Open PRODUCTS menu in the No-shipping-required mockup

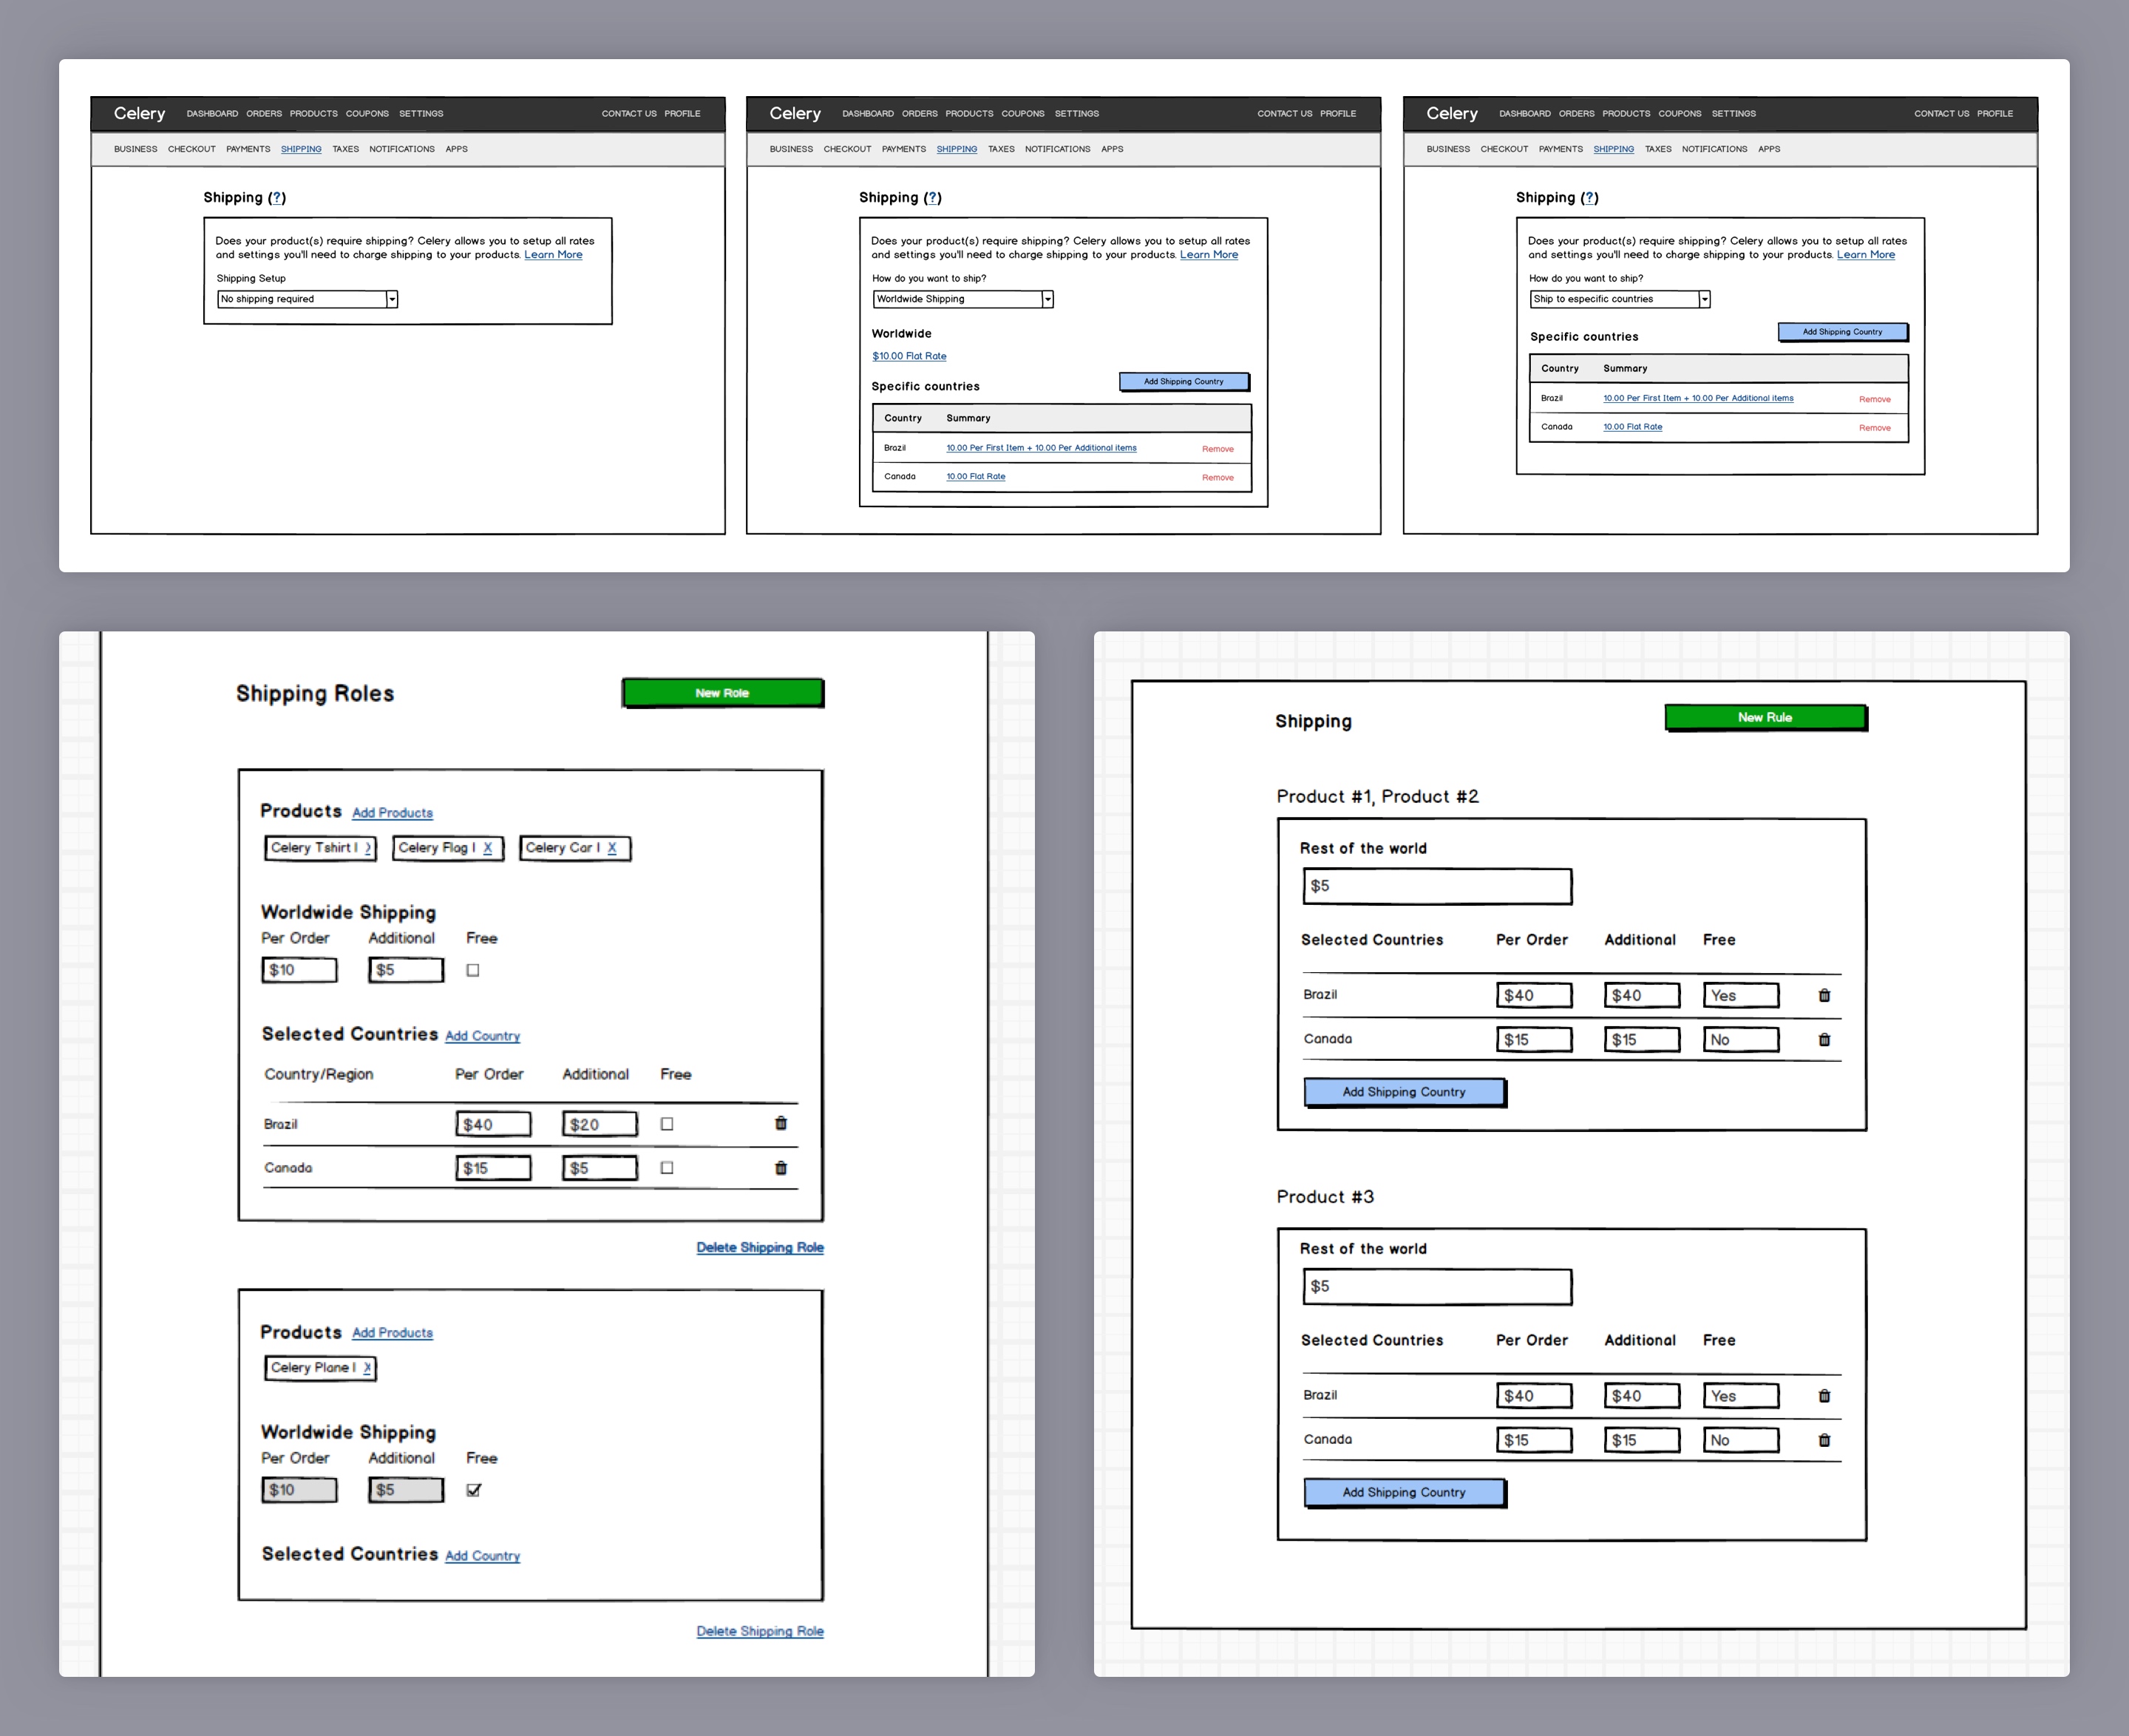tap(313, 114)
